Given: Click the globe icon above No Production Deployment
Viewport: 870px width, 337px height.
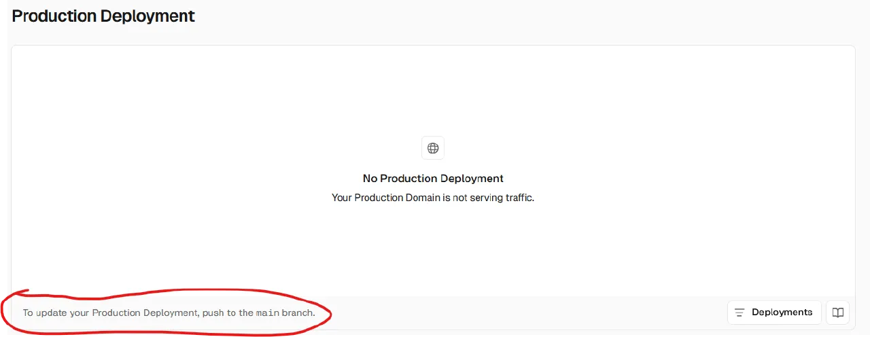Looking at the screenshot, I should tap(433, 148).
